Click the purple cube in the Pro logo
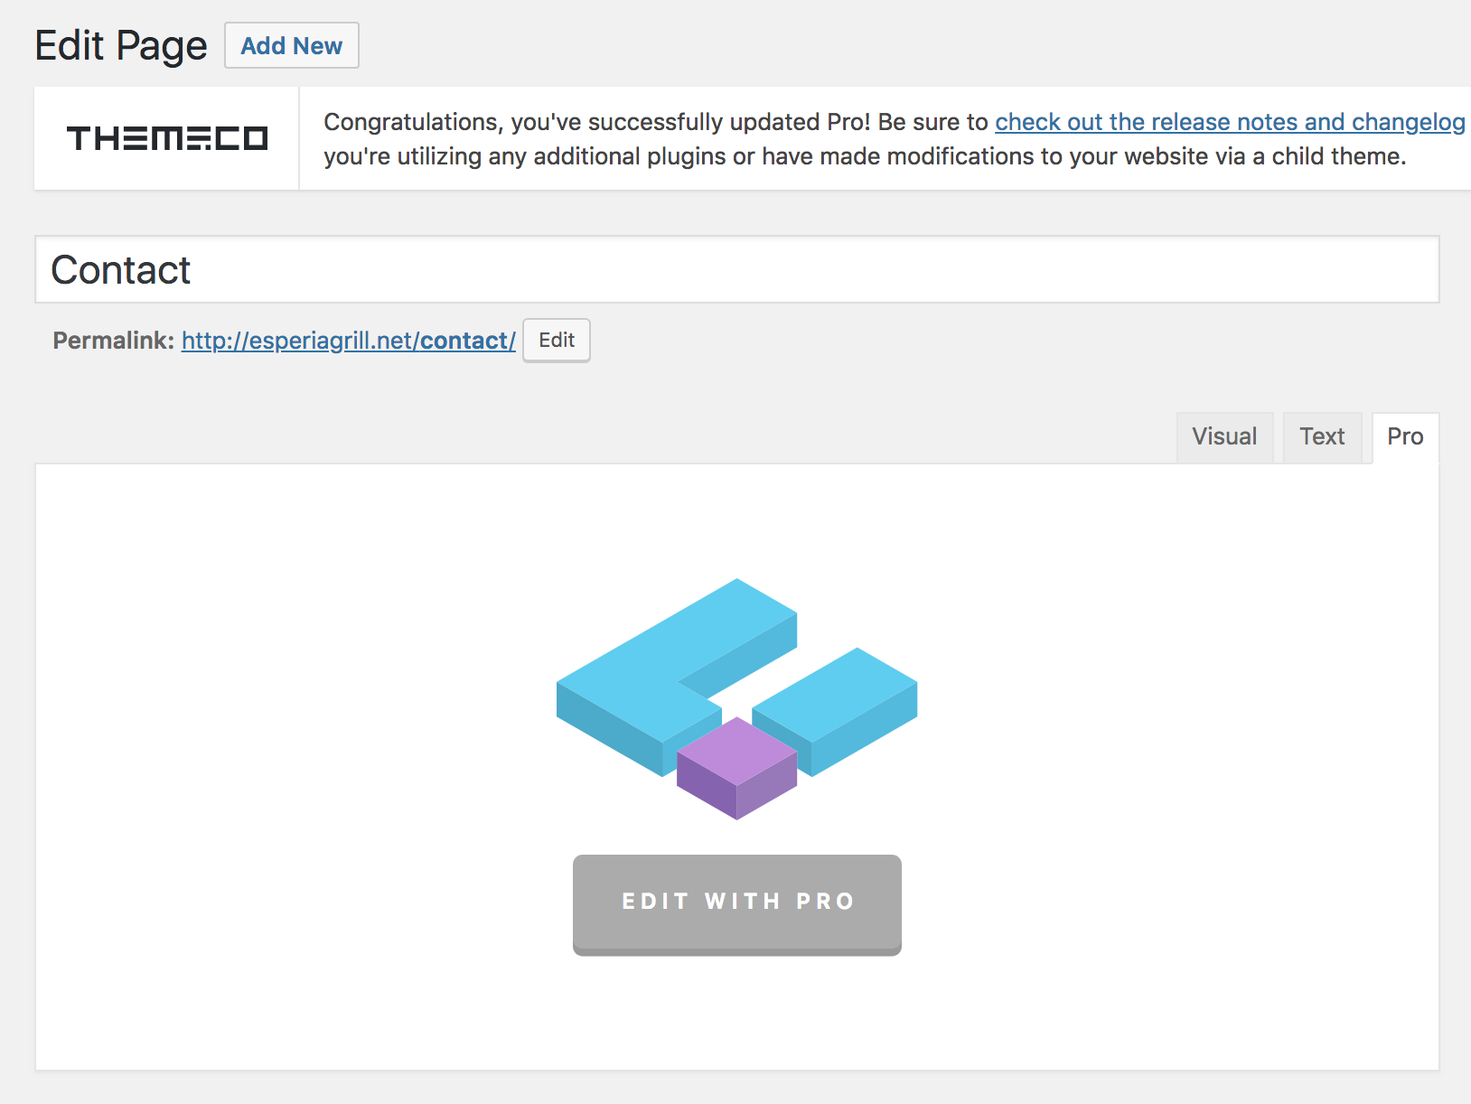1471x1104 pixels. tap(737, 769)
